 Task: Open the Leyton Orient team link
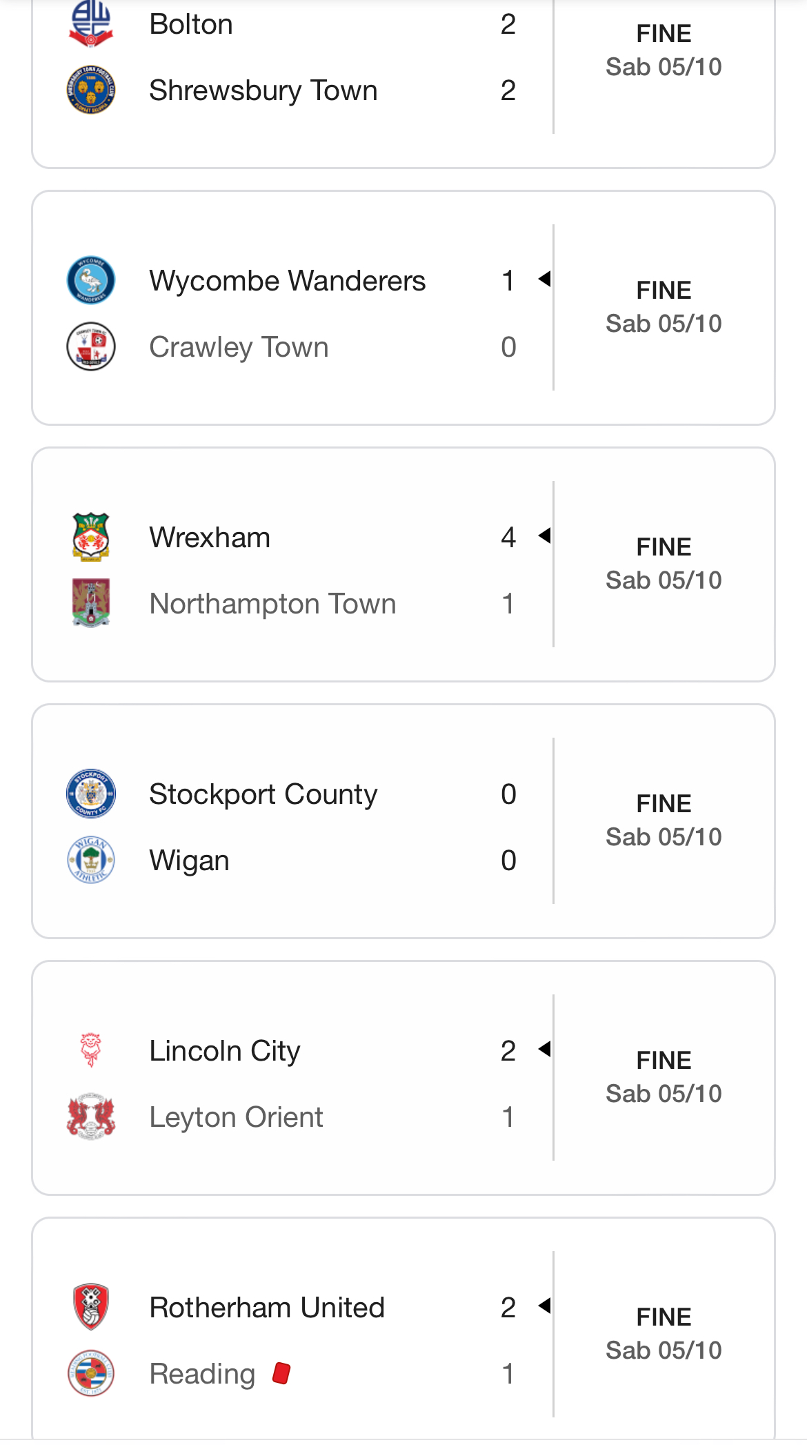(x=236, y=1117)
